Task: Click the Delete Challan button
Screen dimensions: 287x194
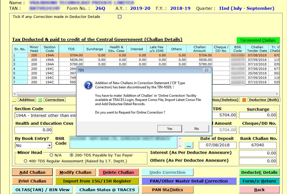Action: (x=118, y=172)
